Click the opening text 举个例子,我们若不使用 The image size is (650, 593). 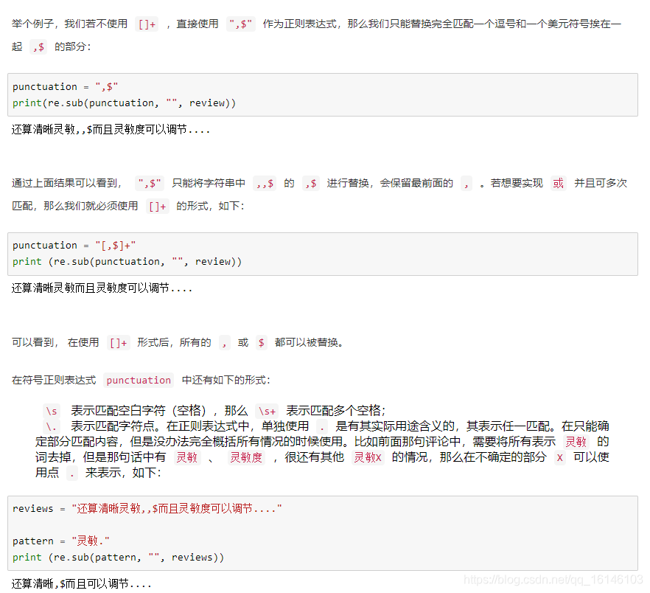(x=69, y=24)
